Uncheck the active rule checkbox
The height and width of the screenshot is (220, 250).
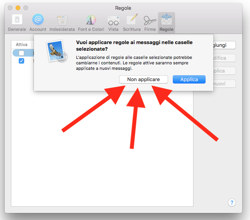21,61
